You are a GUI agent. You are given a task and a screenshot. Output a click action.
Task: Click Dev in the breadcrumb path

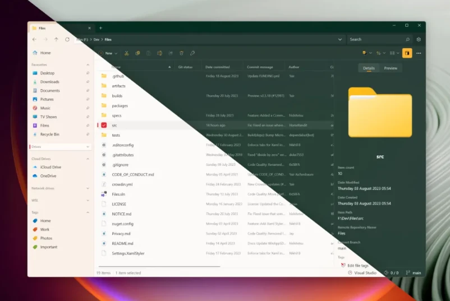97,40
